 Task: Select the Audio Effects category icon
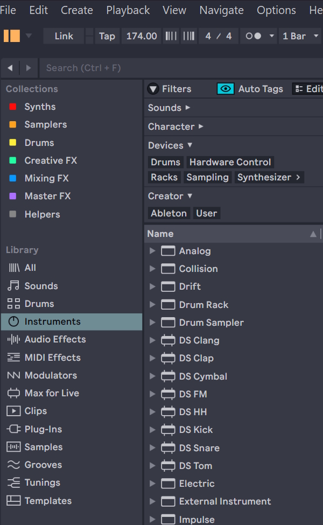coord(14,339)
